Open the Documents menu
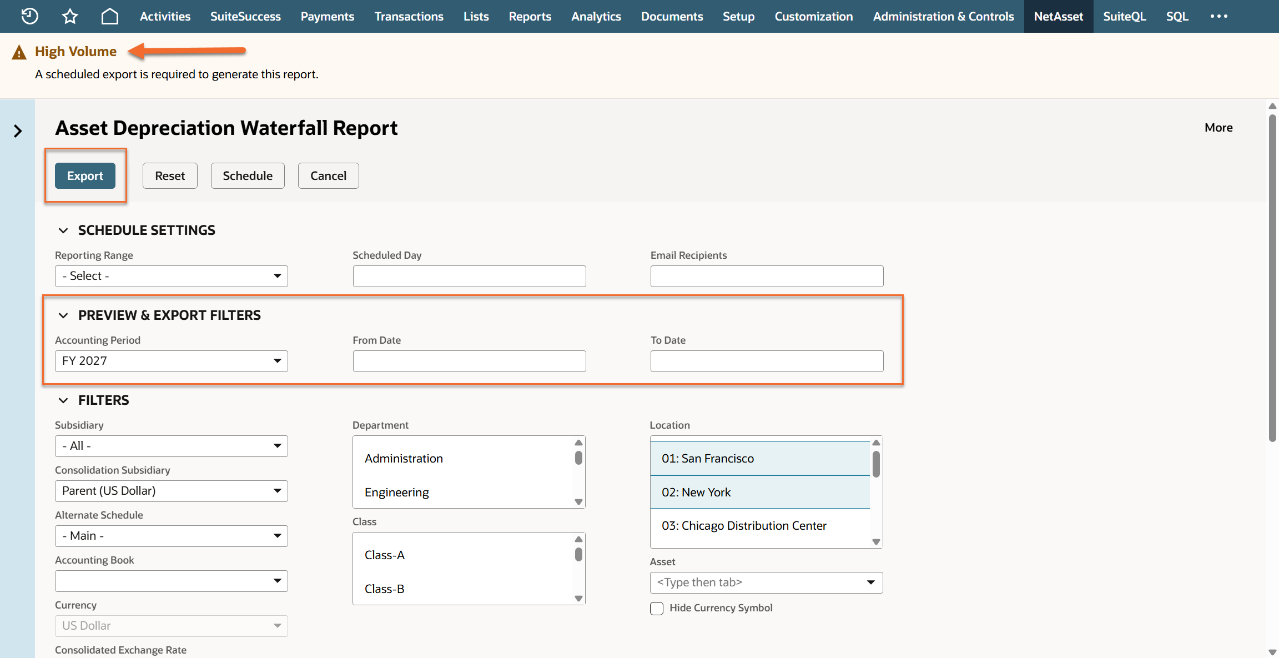 [x=672, y=16]
